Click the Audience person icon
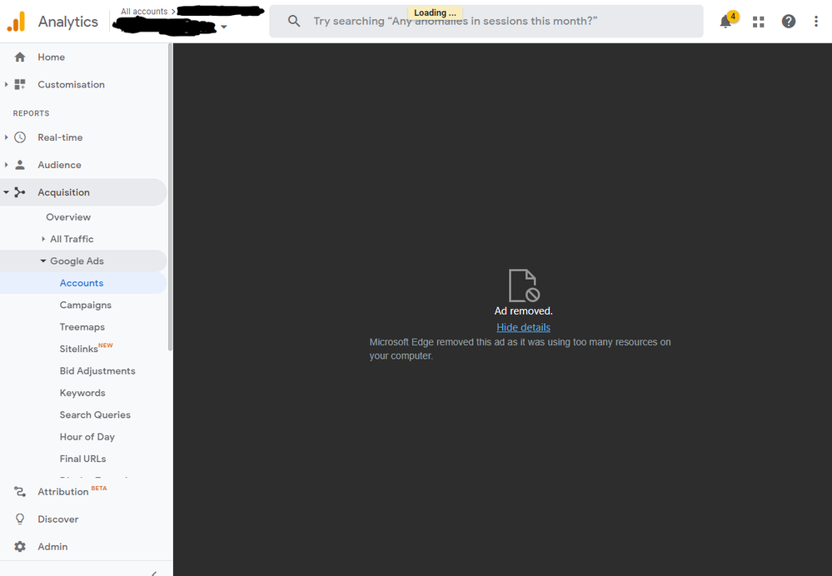This screenshot has width=832, height=576. (20, 165)
